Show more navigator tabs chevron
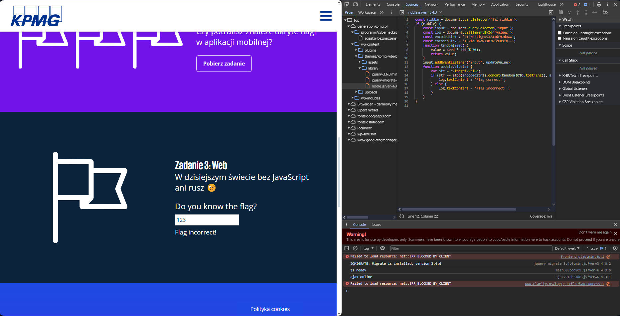Viewport: 620px width, 316px height. pyautogui.click(x=382, y=12)
